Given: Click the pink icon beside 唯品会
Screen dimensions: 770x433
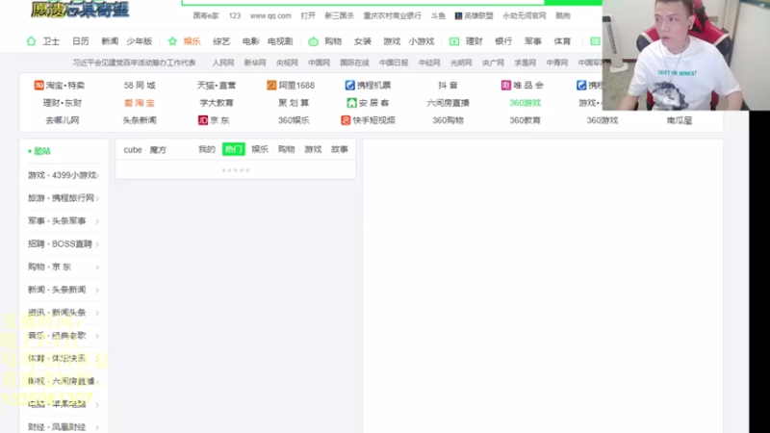Looking at the screenshot, I should [x=505, y=86].
